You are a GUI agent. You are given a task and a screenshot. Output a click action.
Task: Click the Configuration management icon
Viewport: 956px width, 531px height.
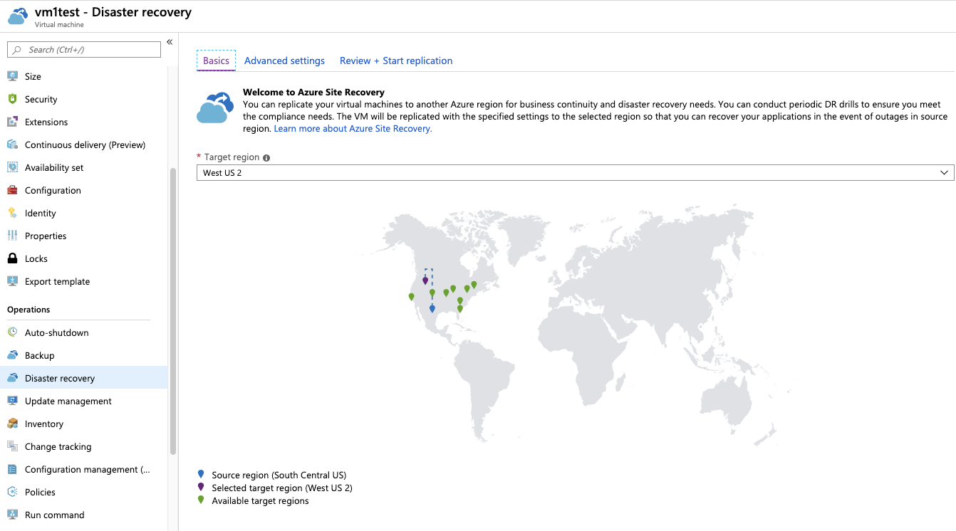pos(12,469)
